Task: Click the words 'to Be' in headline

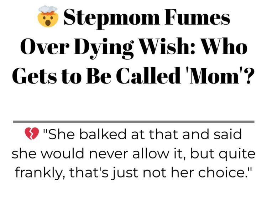Action: point(86,75)
